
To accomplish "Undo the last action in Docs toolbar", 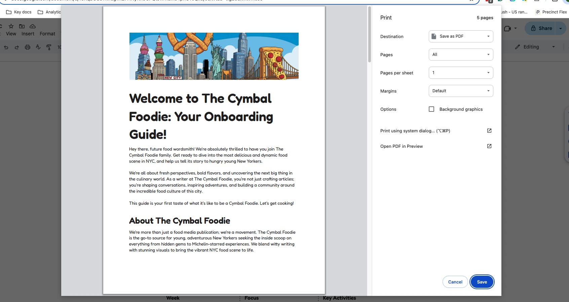I will pyautogui.click(x=6, y=47).
